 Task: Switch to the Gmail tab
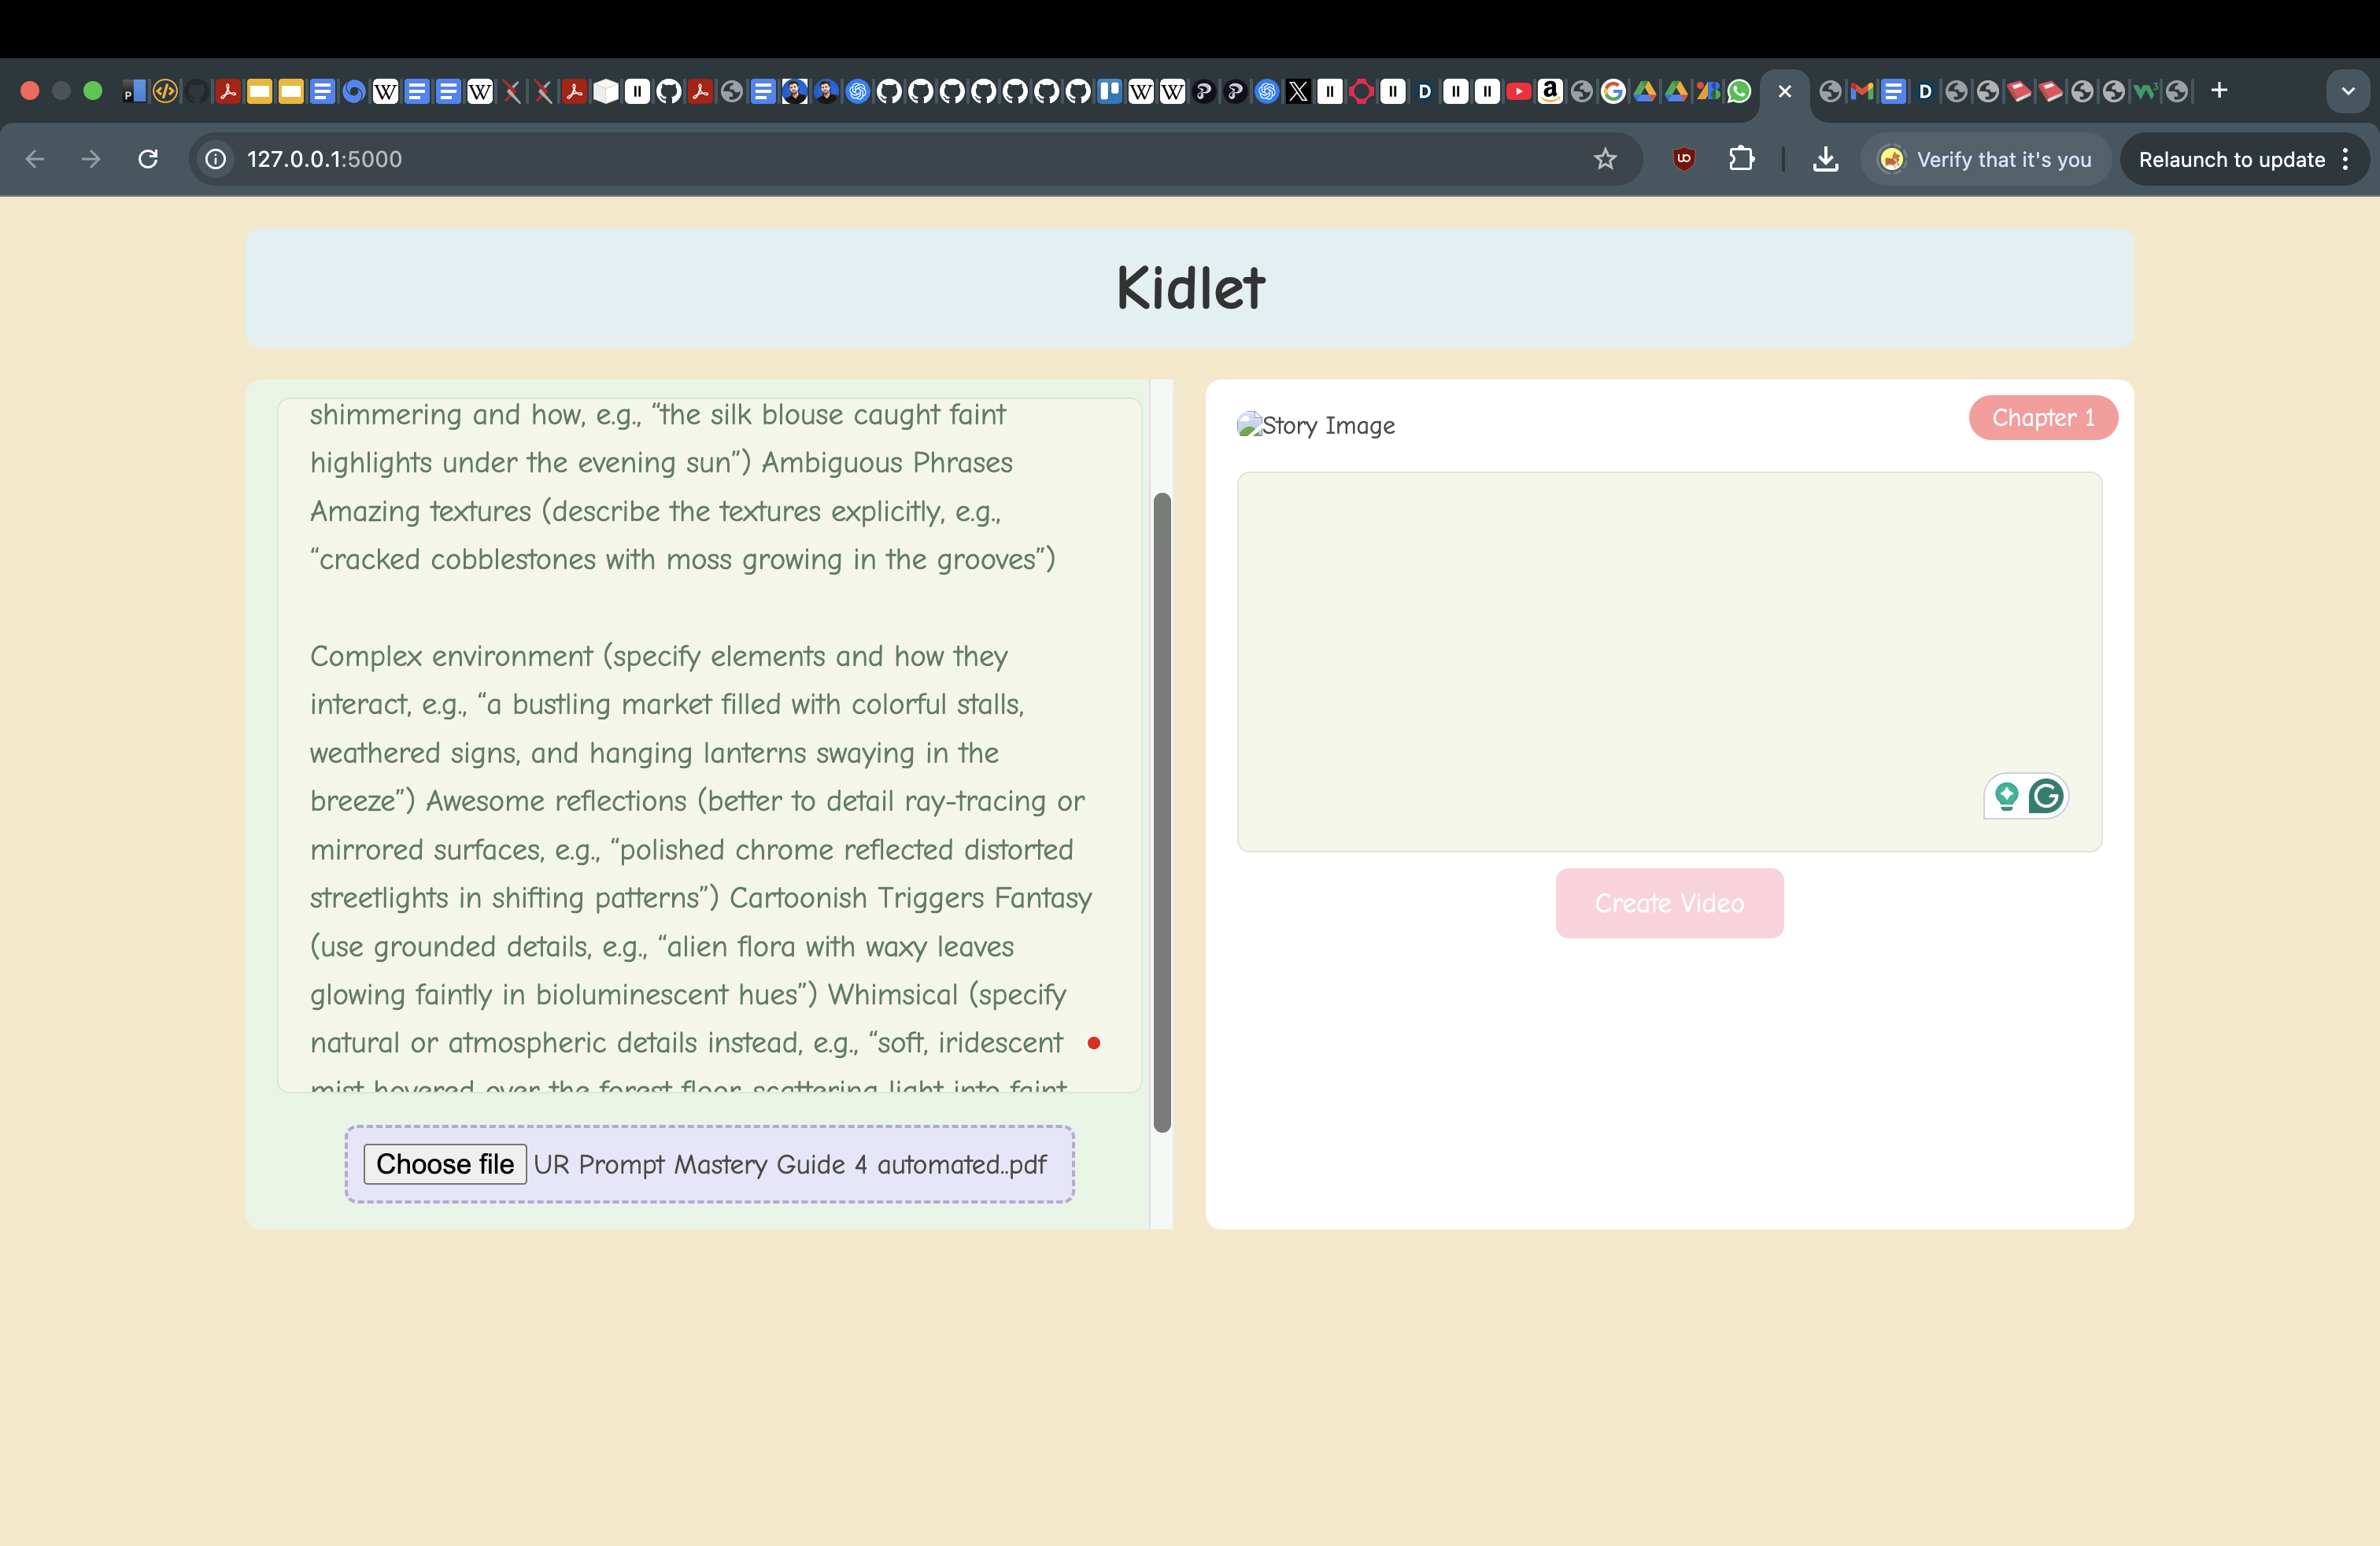(x=1862, y=92)
